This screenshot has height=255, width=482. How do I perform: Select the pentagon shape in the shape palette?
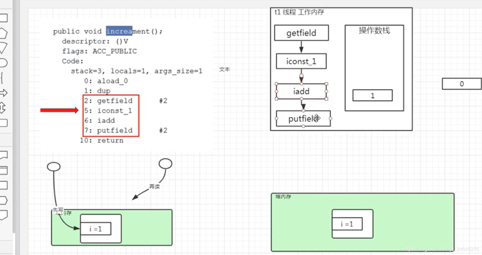click(3, 33)
